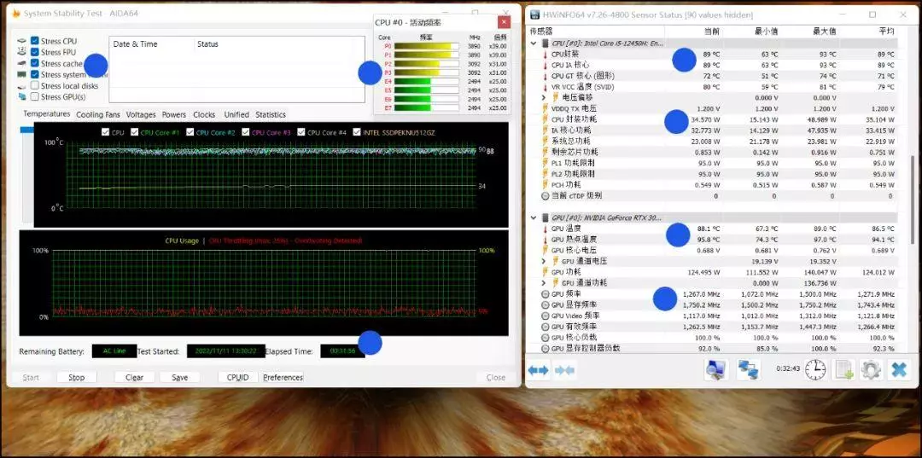Image resolution: width=922 pixels, height=458 pixels.
Task: Click the processor icon beside Stress CPU
Action: coord(22,41)
